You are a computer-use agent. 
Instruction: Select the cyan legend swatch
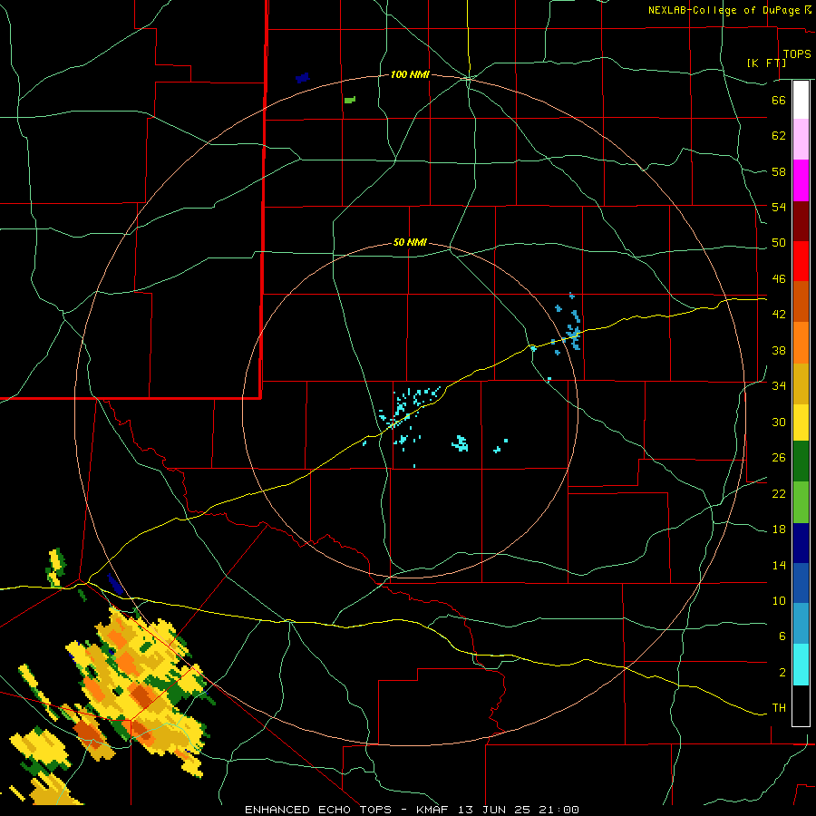click(x=801, y=665)
